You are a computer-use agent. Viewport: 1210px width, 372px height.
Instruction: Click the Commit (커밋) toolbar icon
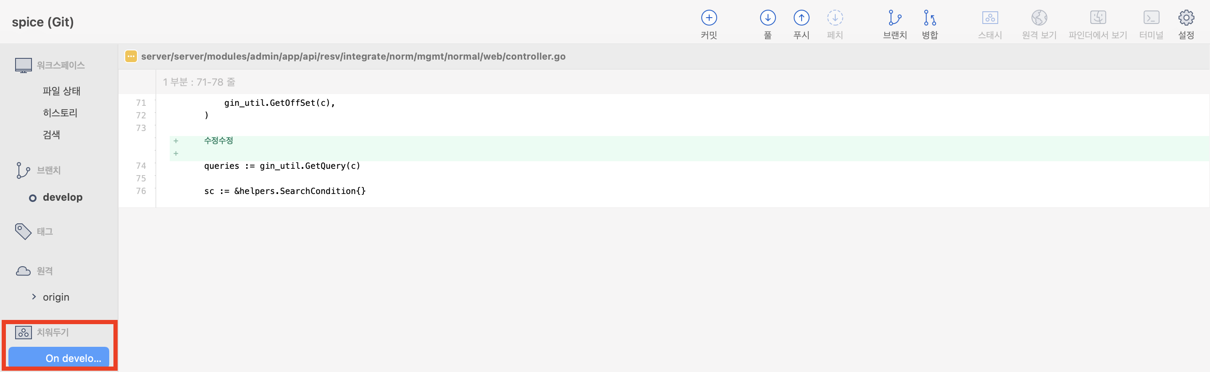pyautogui.click(x=709, y=18)
